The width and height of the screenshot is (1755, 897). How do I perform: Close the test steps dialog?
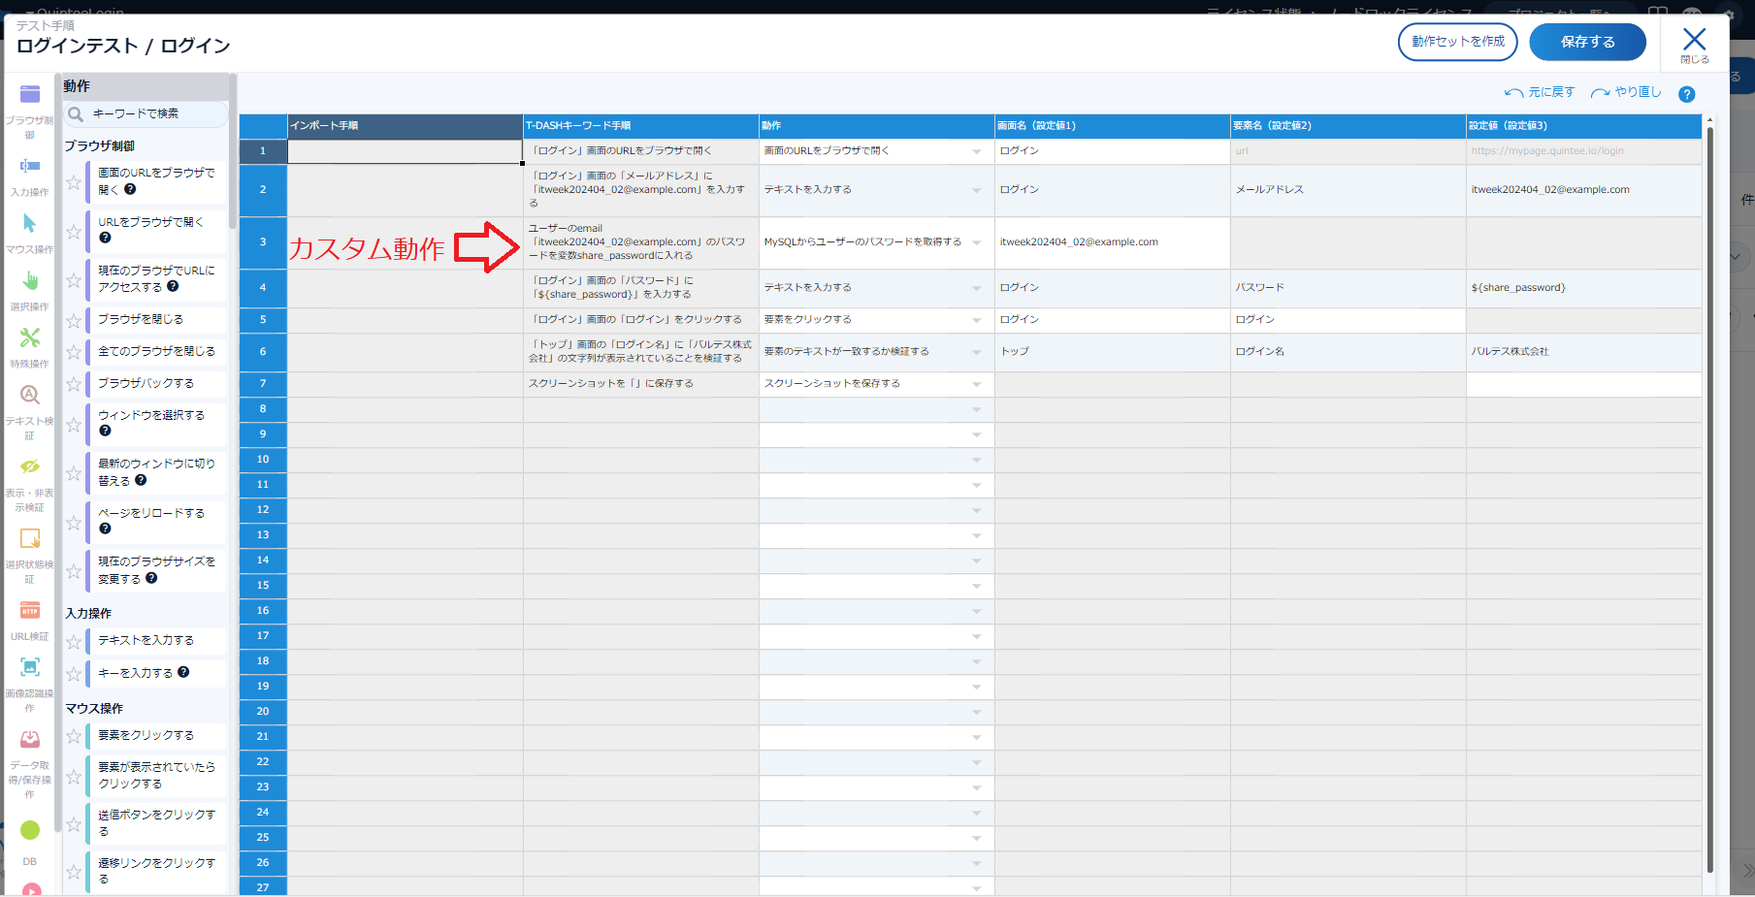pos(1694,44)
